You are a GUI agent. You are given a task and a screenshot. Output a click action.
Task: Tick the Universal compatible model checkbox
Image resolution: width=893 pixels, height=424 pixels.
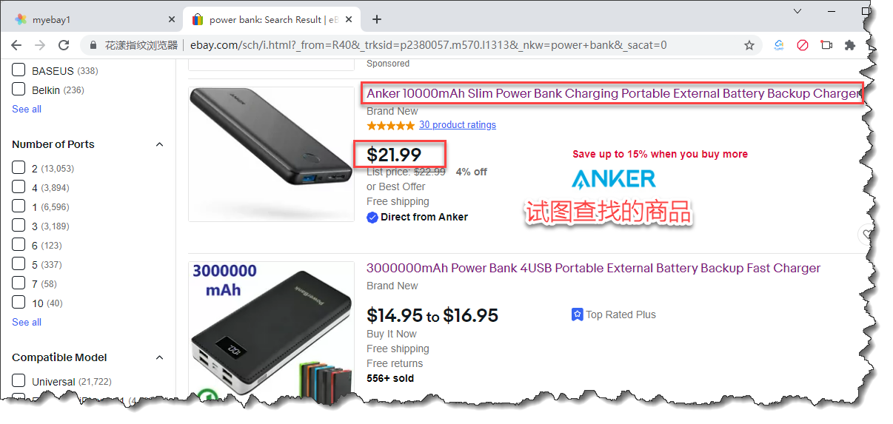(19, 382)
